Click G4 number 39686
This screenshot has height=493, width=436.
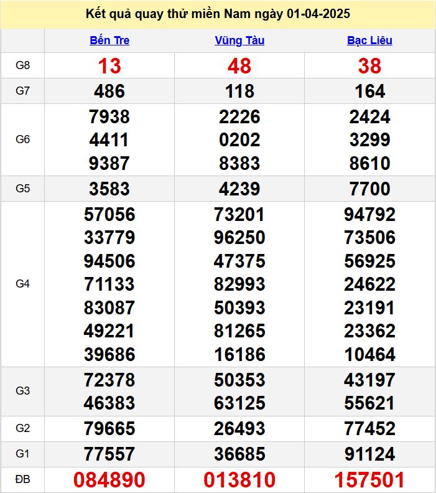[x=109, y=355]
